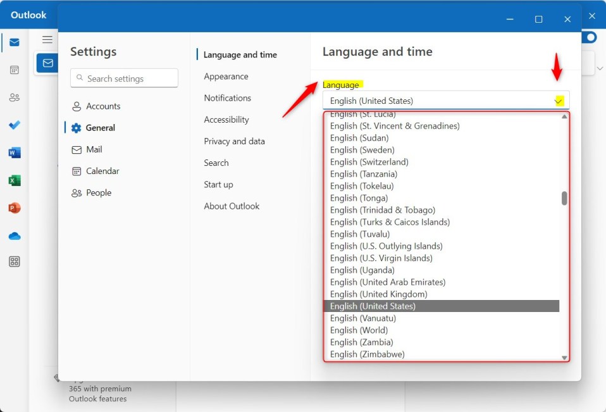Screen dimensions: 606x412
Task: Open People icon in Outlook sidebar
Action: [x=15, y=97]
